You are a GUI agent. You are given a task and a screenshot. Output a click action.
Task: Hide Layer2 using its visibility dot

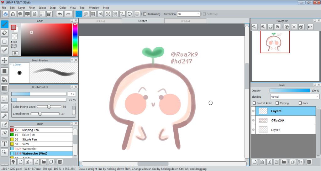(253, 130)
